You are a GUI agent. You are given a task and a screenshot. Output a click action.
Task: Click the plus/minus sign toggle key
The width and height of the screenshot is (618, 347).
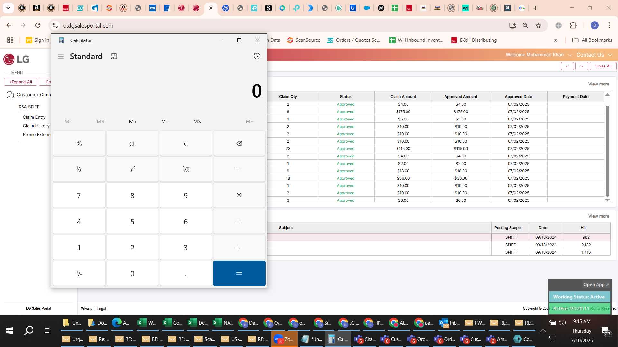pos(79,273)
